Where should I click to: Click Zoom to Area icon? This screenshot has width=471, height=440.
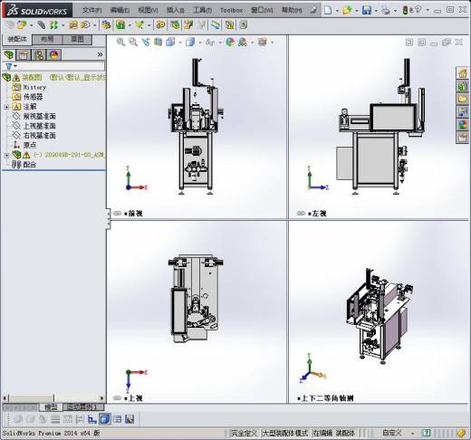[x=133, y=42]
